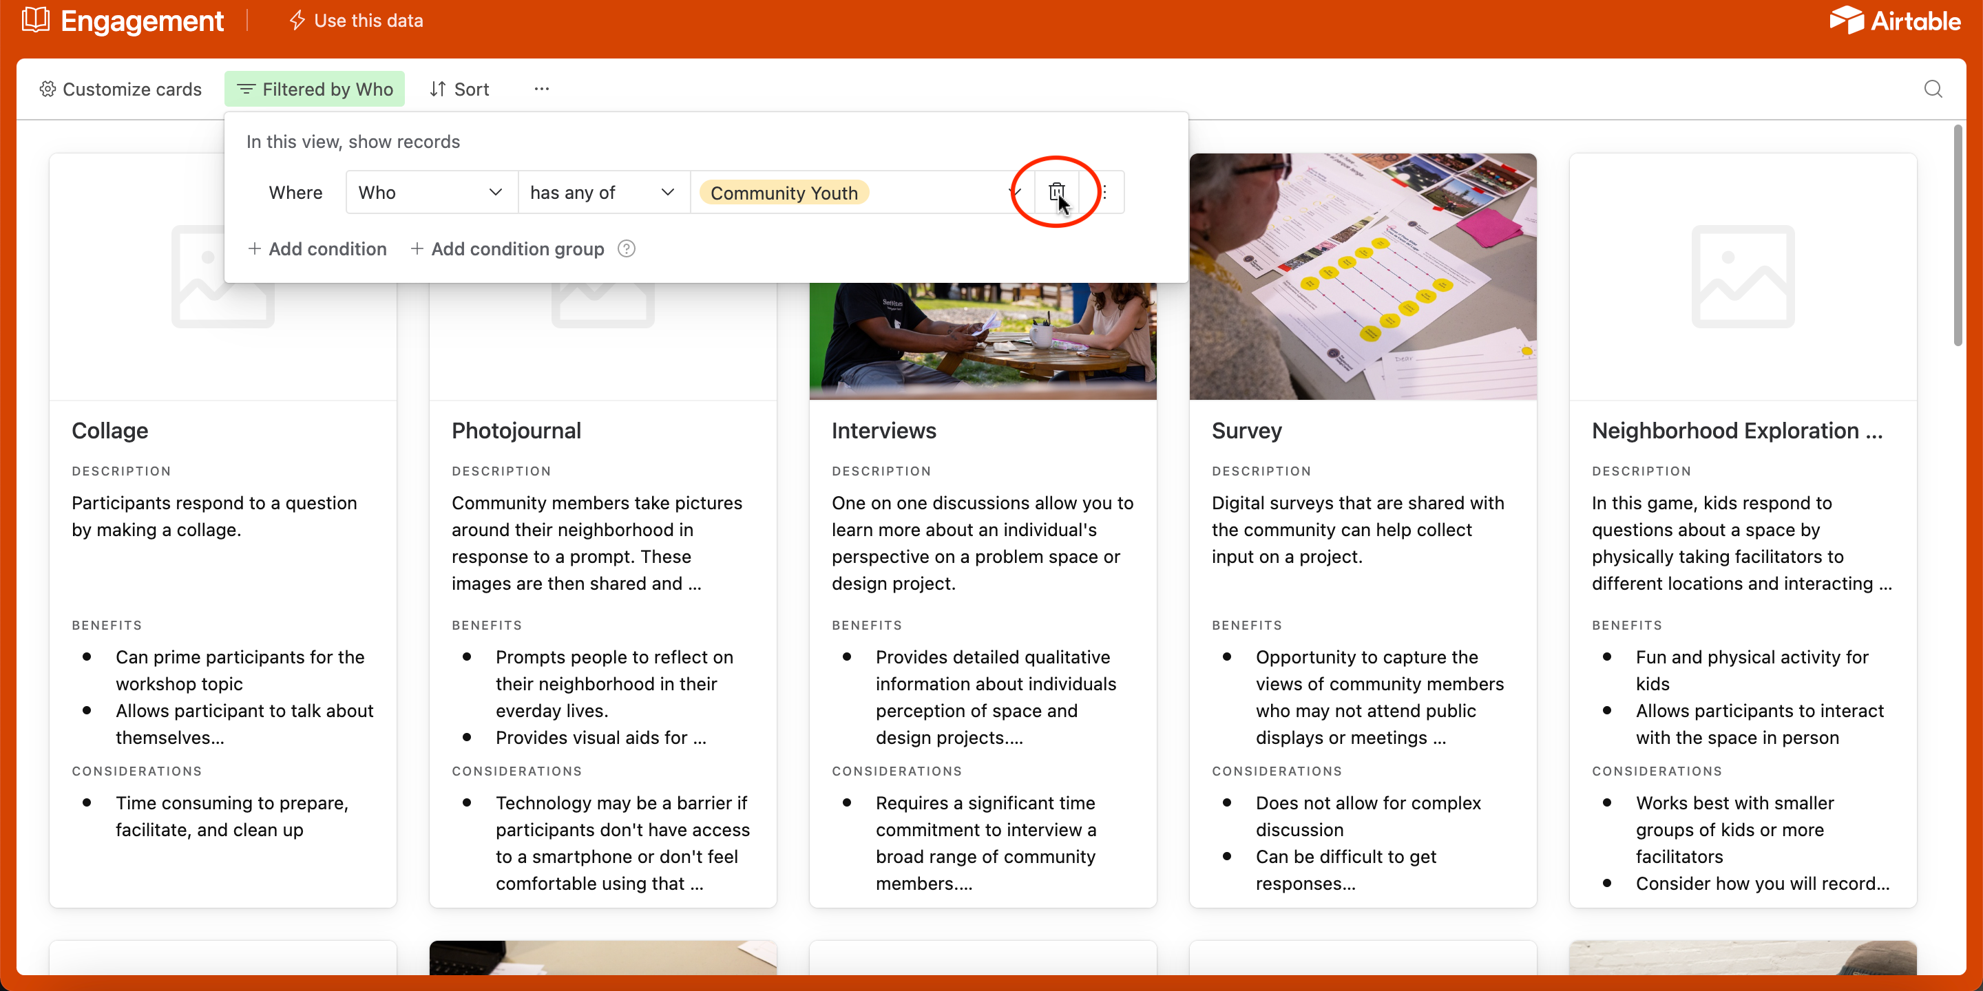
Task: Click condition group help question icon
Action: (627, 248)
